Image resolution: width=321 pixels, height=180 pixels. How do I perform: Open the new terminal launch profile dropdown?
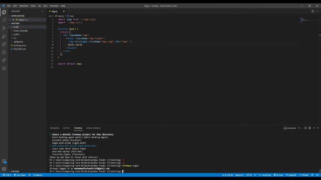[301, 128]
